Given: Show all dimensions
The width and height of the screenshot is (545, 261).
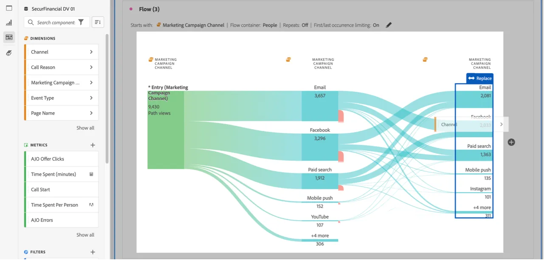Looking at the screenshot, I should [85, 128].
